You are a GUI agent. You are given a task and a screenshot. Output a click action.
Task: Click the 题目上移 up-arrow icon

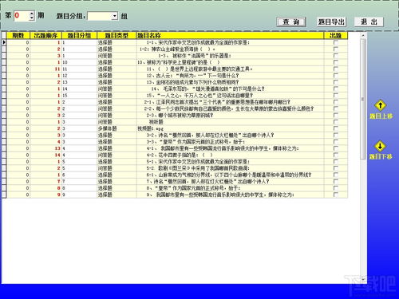coord(381,105)
